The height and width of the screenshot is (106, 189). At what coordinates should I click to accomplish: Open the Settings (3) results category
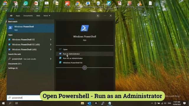point(13,68)
